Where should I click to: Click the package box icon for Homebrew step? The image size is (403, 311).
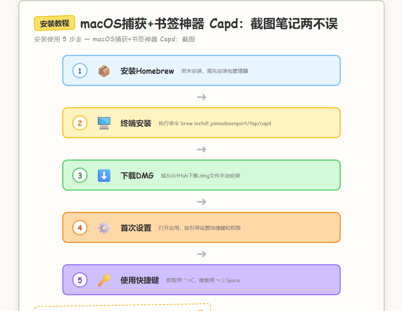[104, 71]
